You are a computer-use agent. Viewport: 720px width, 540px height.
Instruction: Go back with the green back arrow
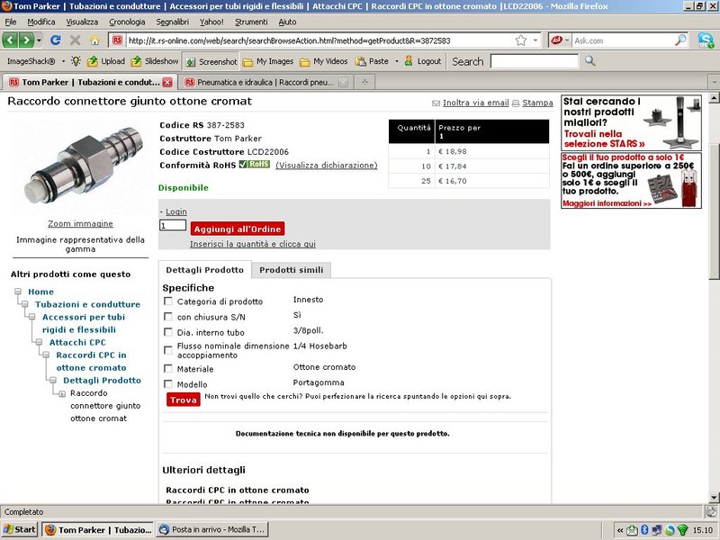pos(10,40)
